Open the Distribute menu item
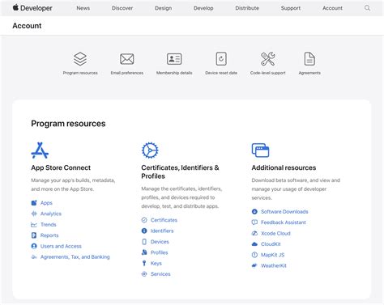The width and height of the screenshot is (384, 305). (x=247, y=8)
